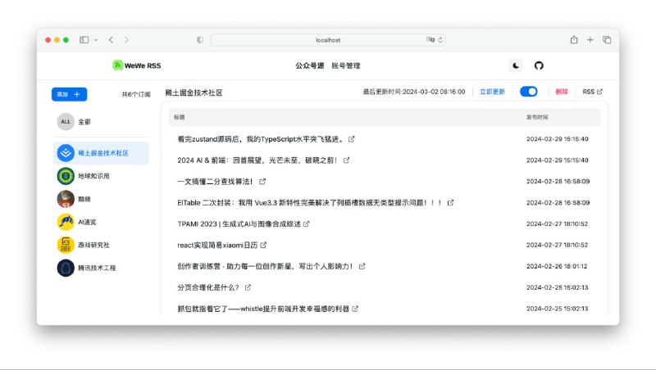Select 稀土掘金技术社区 feed in sidebar

(x=101, y=153)
